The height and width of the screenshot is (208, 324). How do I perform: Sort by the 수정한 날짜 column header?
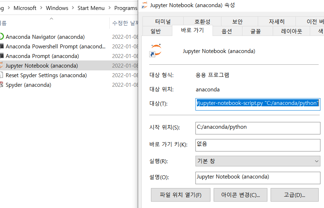(x=125, y=23)
